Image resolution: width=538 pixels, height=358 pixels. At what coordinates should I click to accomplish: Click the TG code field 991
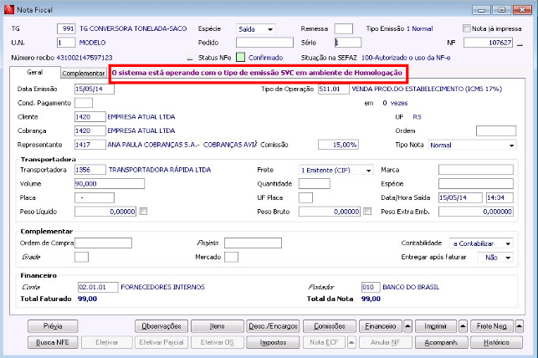[66, 28]
